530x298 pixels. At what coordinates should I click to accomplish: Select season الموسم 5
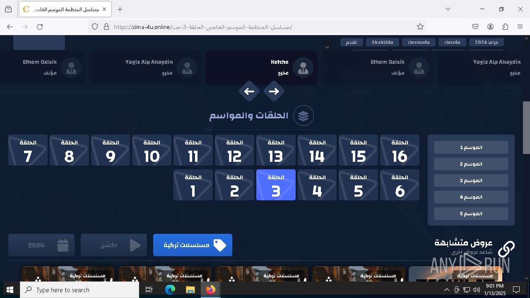click(x=471, y=214)
